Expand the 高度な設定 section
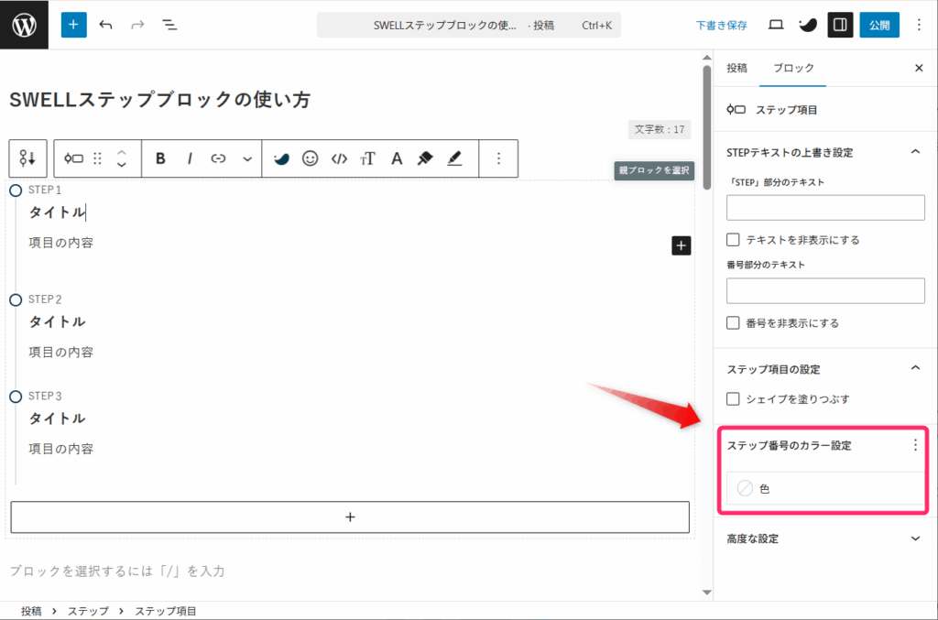The width and height of the screenshot is (938, 620). (x=915, y=538)
